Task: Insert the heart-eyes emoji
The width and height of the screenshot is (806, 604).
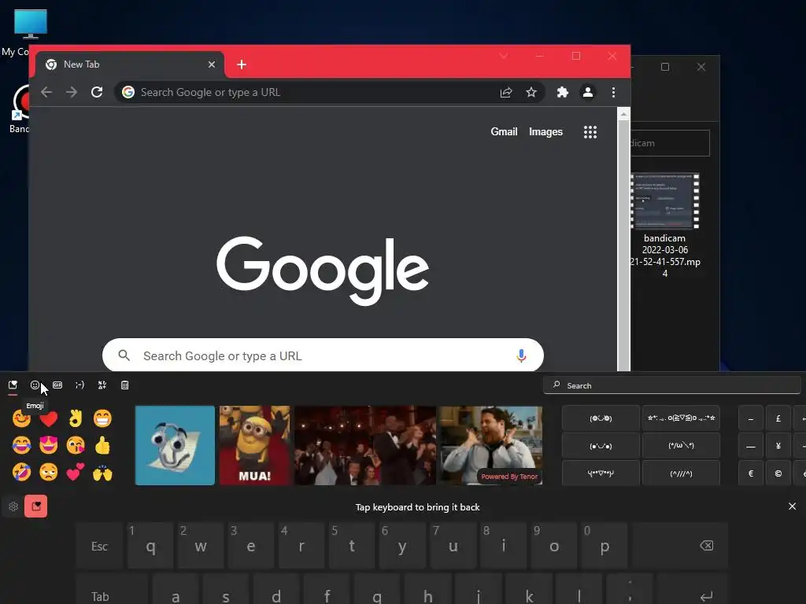Action: pos(48,445)
